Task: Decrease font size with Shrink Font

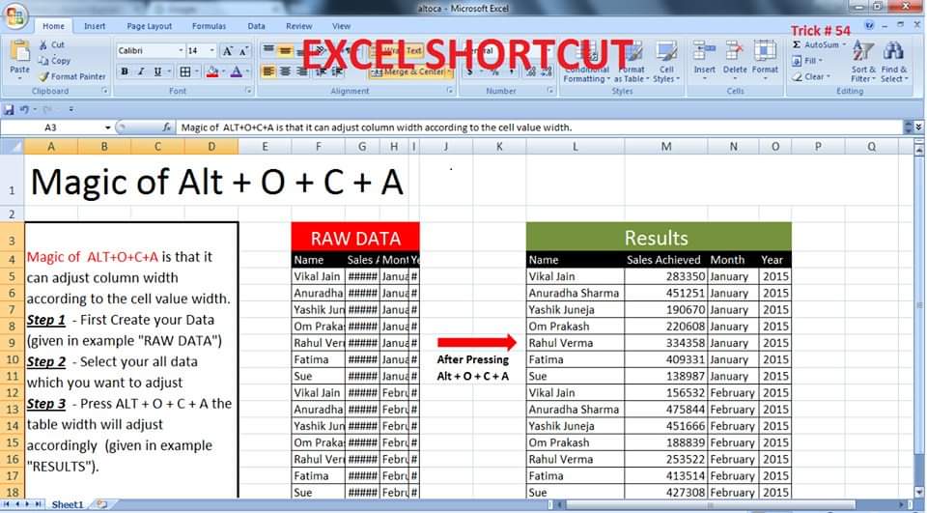Action: pyautogui.click(x=243, y=51)
